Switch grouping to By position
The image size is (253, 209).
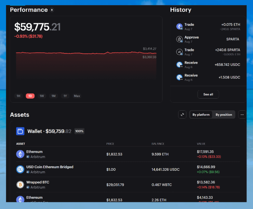pyautogui.click(x=224, y=114)
